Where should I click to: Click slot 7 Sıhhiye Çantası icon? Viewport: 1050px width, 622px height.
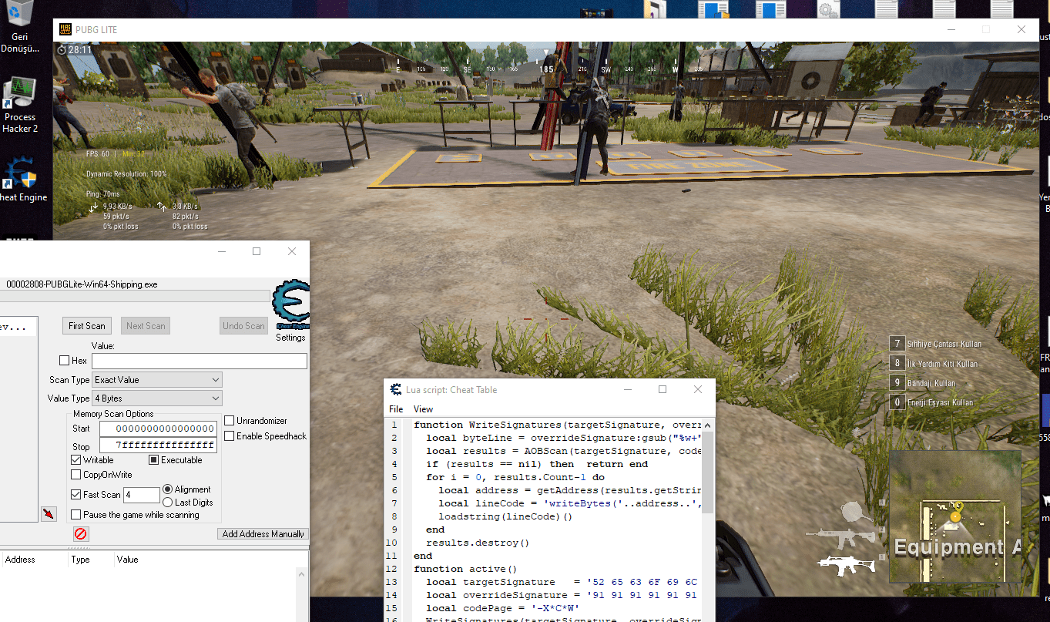[897, 344]
